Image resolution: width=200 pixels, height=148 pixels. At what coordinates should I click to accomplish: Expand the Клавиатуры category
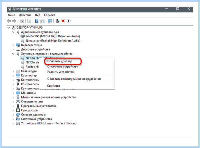[x=13, y=71]
